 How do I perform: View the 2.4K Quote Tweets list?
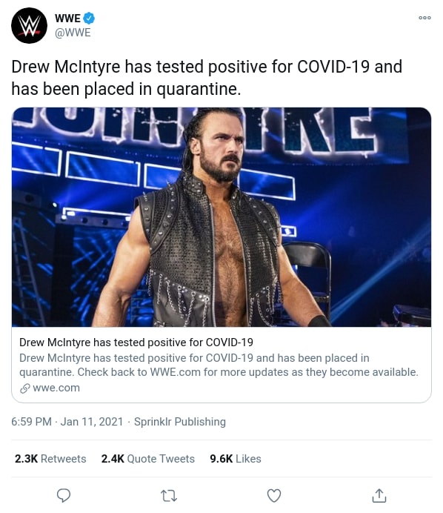point(147,459)
